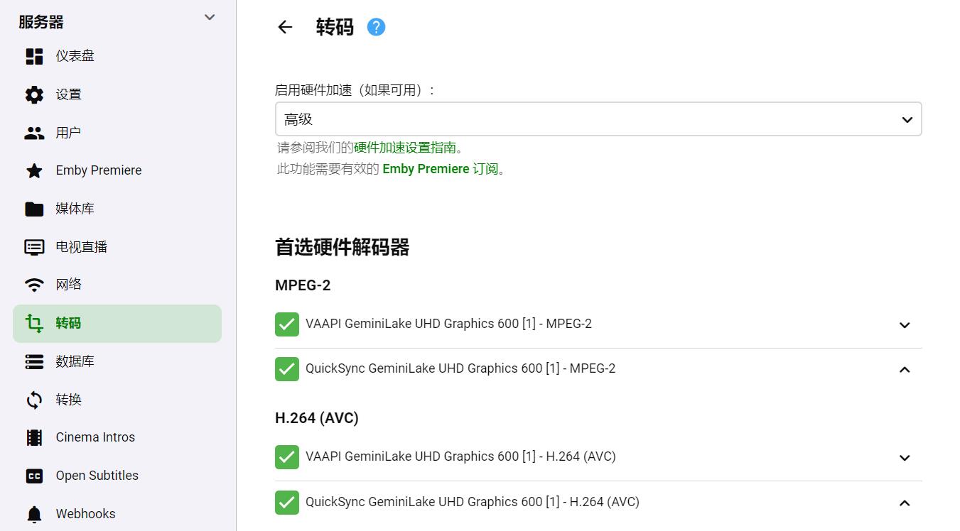Select 转码 sidebar entry label
The height and width of the screenshot is (531, 960).
(68, 323)
